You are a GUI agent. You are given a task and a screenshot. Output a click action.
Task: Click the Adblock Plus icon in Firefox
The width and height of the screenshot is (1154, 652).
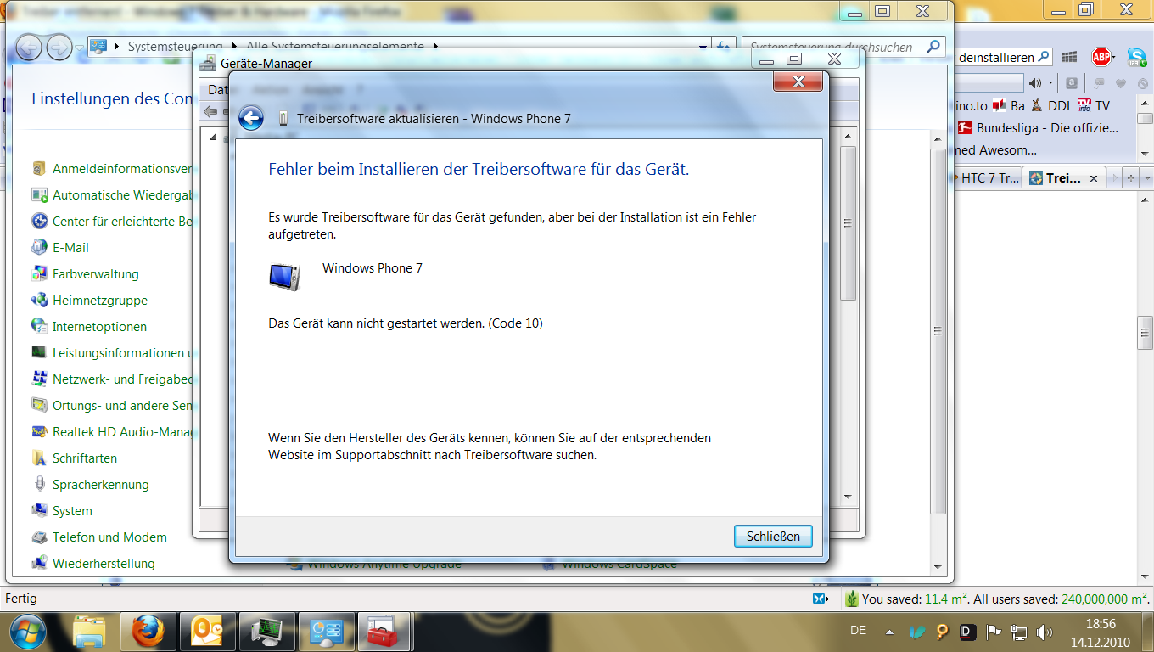coord(1101,57)
